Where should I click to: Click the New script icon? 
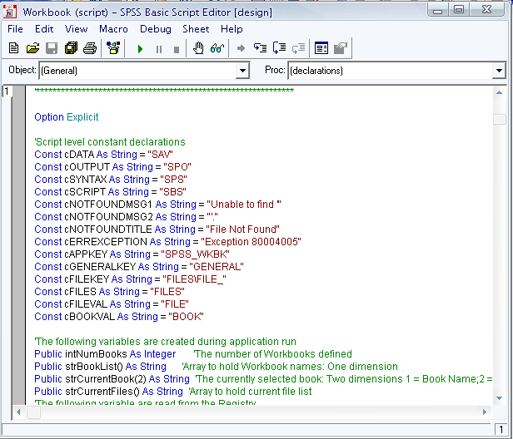pyautogui.click(x=13, y=48)
